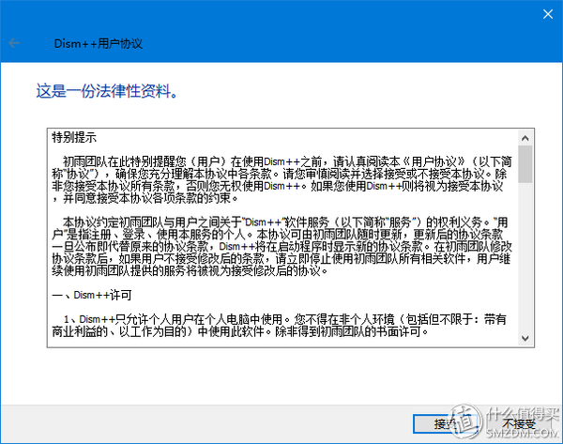Click the scroll down arrow in agreement box

tap(525, 338)
